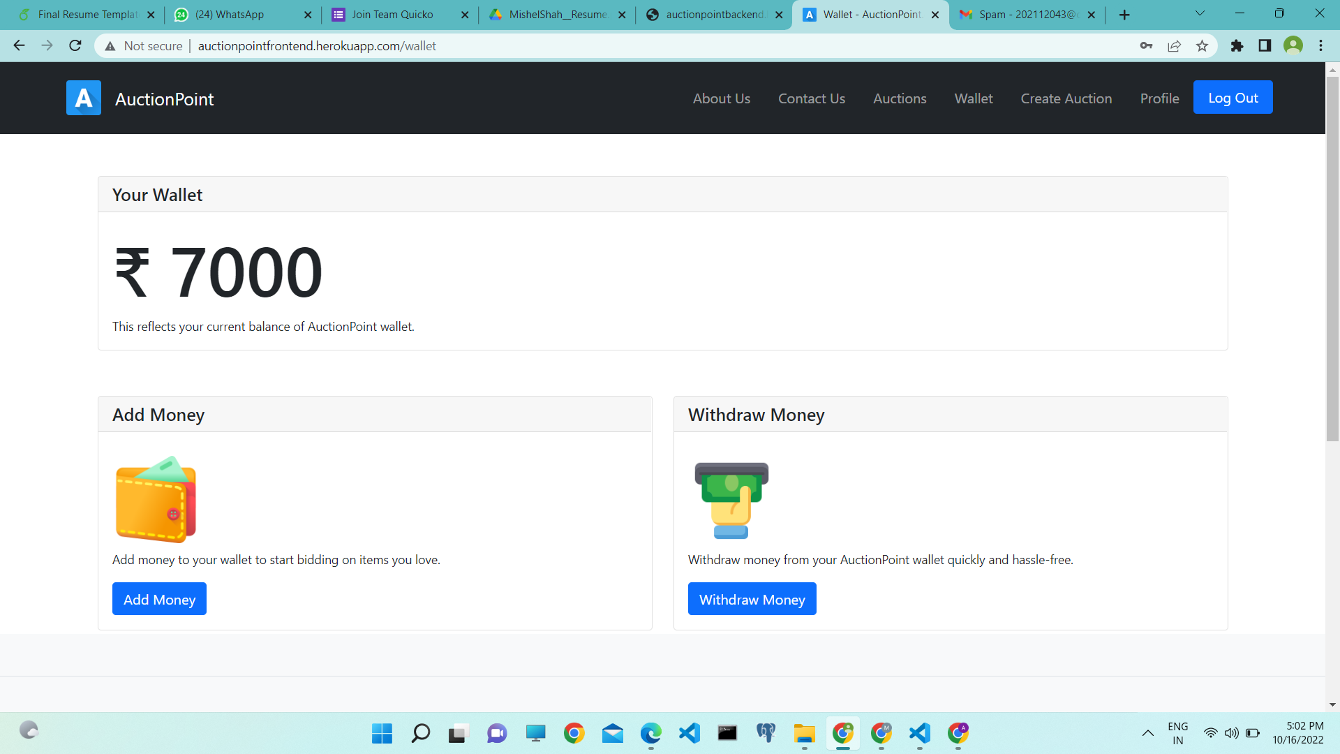This screenshot has width=1340, height=754.
Task: Toggle the Wi-Fi status icon in system tray
Action: [1209, 733]
